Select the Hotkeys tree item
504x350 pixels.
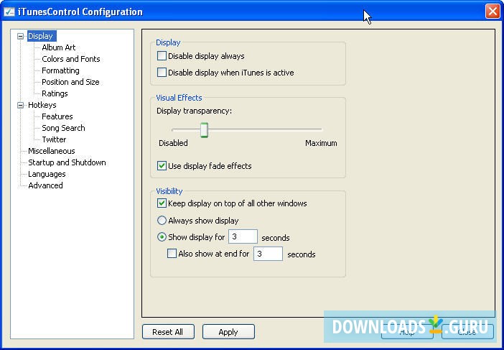(42, 105)
